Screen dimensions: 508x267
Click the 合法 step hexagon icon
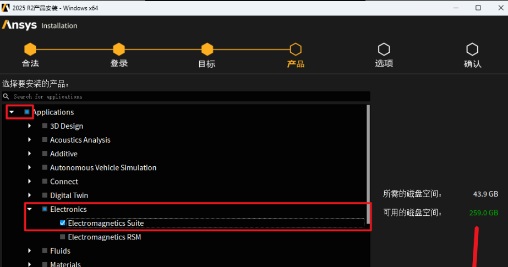coord(30,49)
